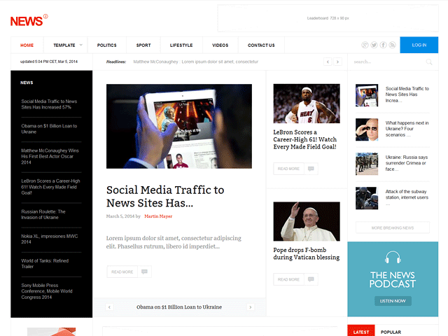Viewport: 448px width, 336px height.
Task: Go to next featured story arrow
Action: [x=251, y=307]
